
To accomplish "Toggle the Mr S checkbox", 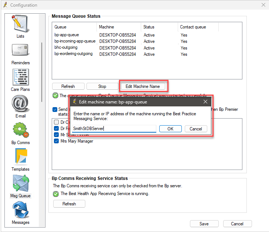I will point(56,134).
